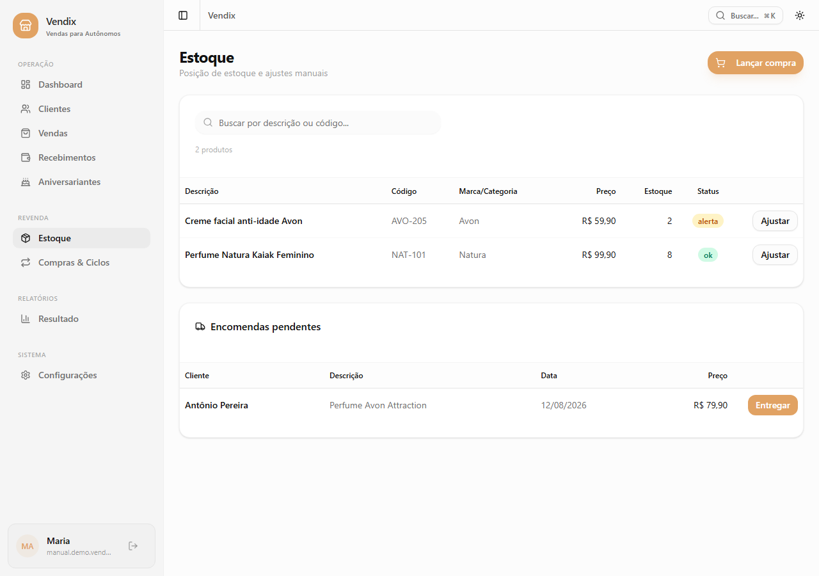This screenshot has height=576, width=819.
Task: Click the Natura brand cell
Action: click(472, 255)
